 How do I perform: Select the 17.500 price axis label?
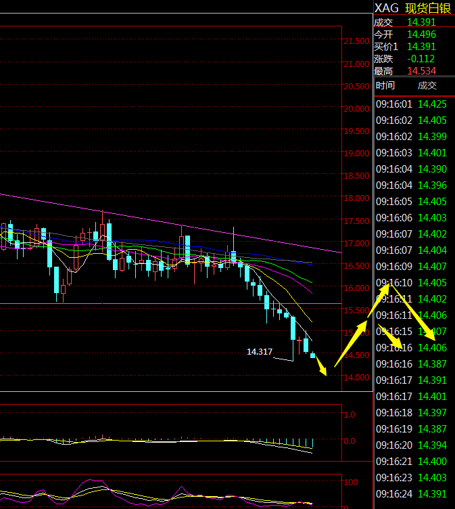tap(356, 221)
